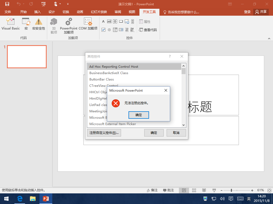Select the Text Box control icon

point(109,21)
